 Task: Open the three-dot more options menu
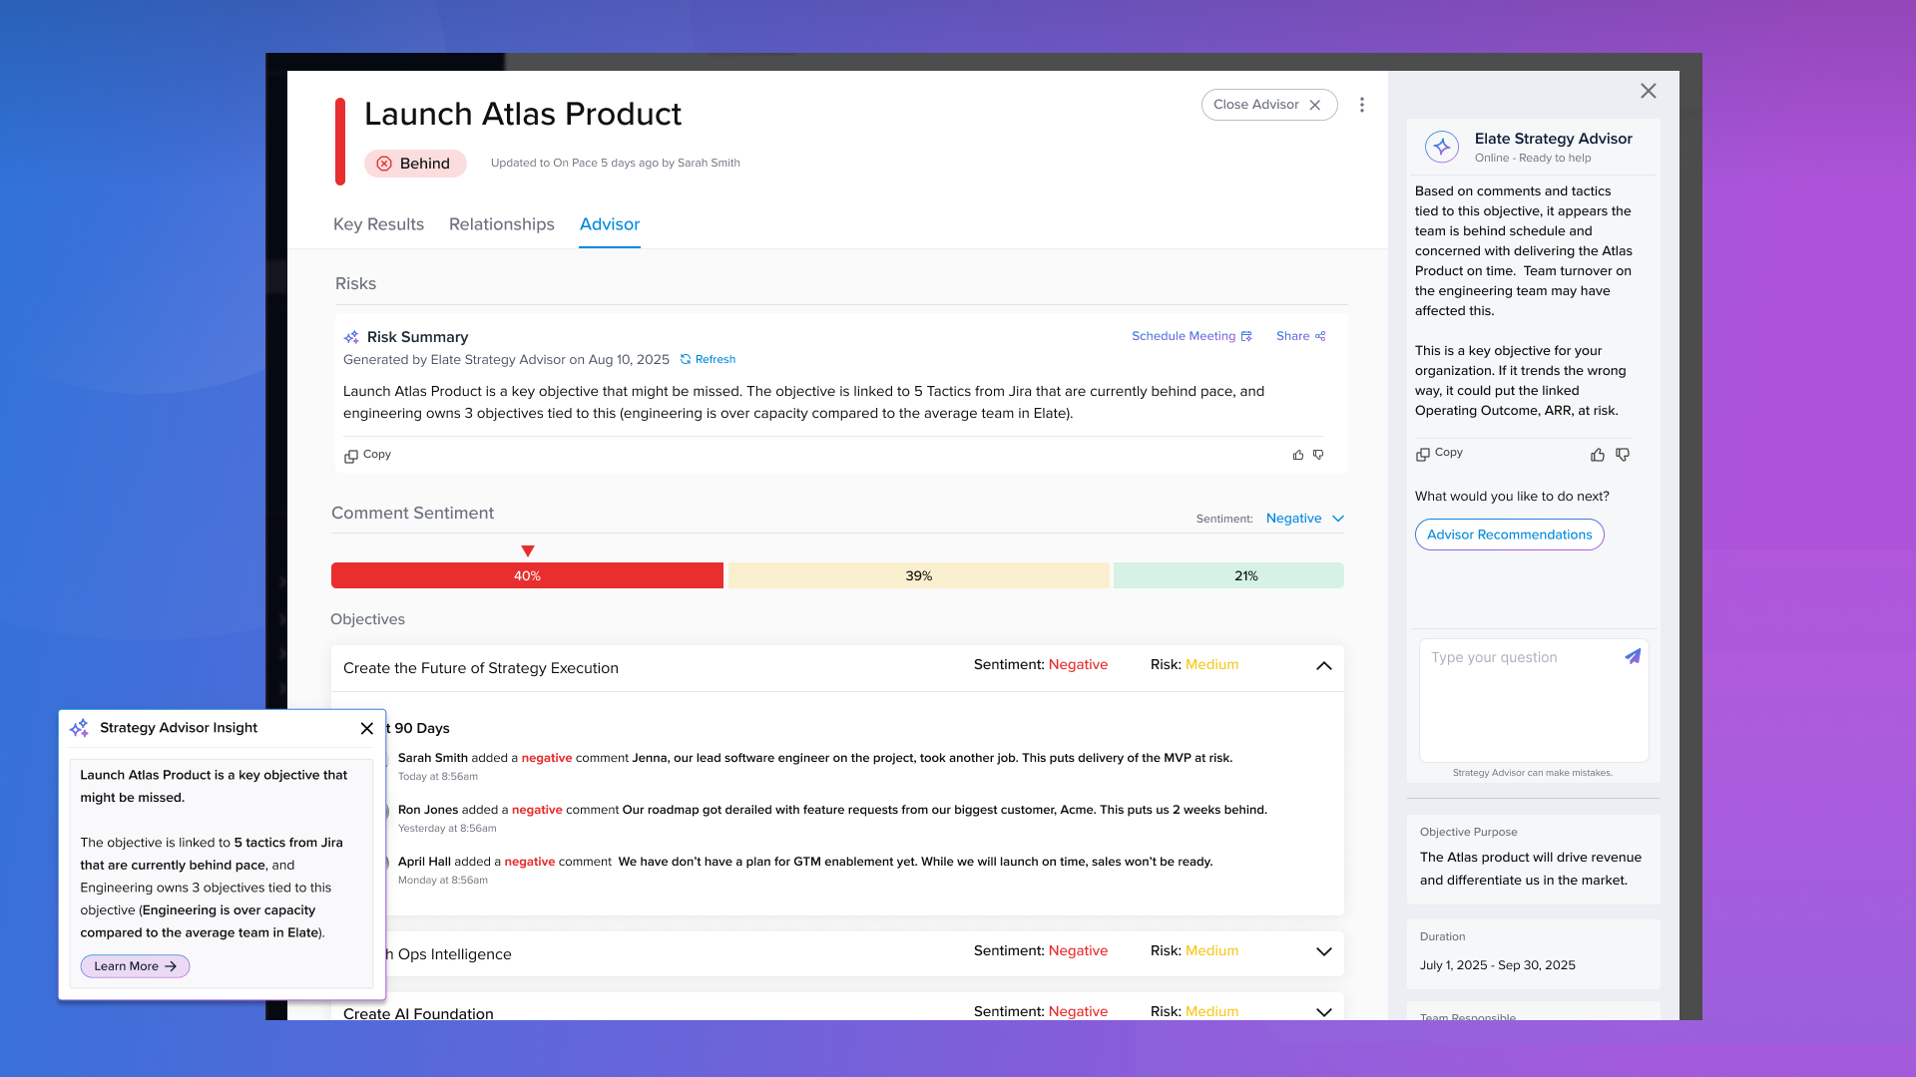coord(1362,105)
